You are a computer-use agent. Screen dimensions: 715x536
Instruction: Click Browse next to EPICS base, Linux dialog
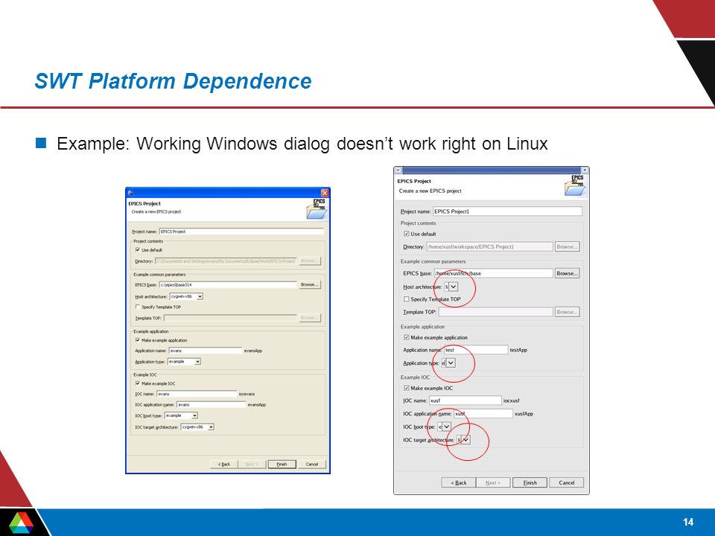568,273
